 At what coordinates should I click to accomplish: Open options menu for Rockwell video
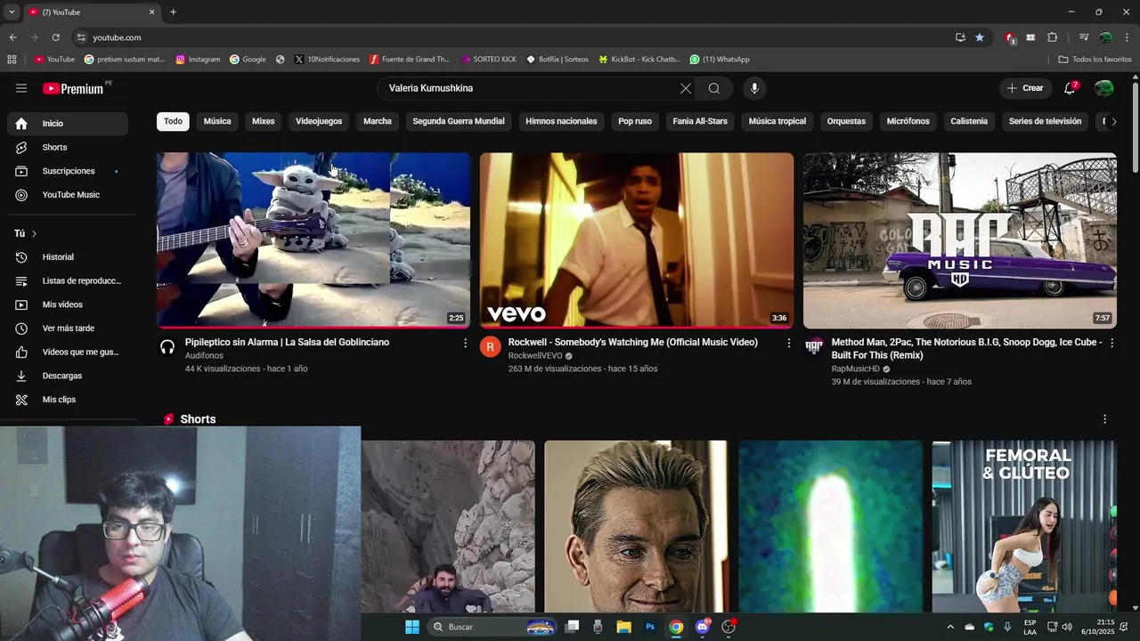pyautogui.click(x=788, y=343)
